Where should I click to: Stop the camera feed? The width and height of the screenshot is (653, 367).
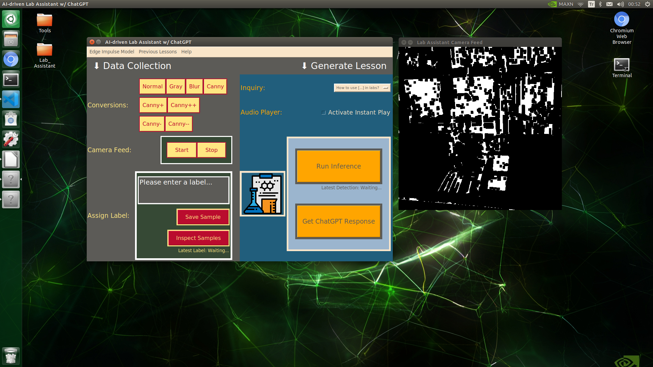pos(211,150)
